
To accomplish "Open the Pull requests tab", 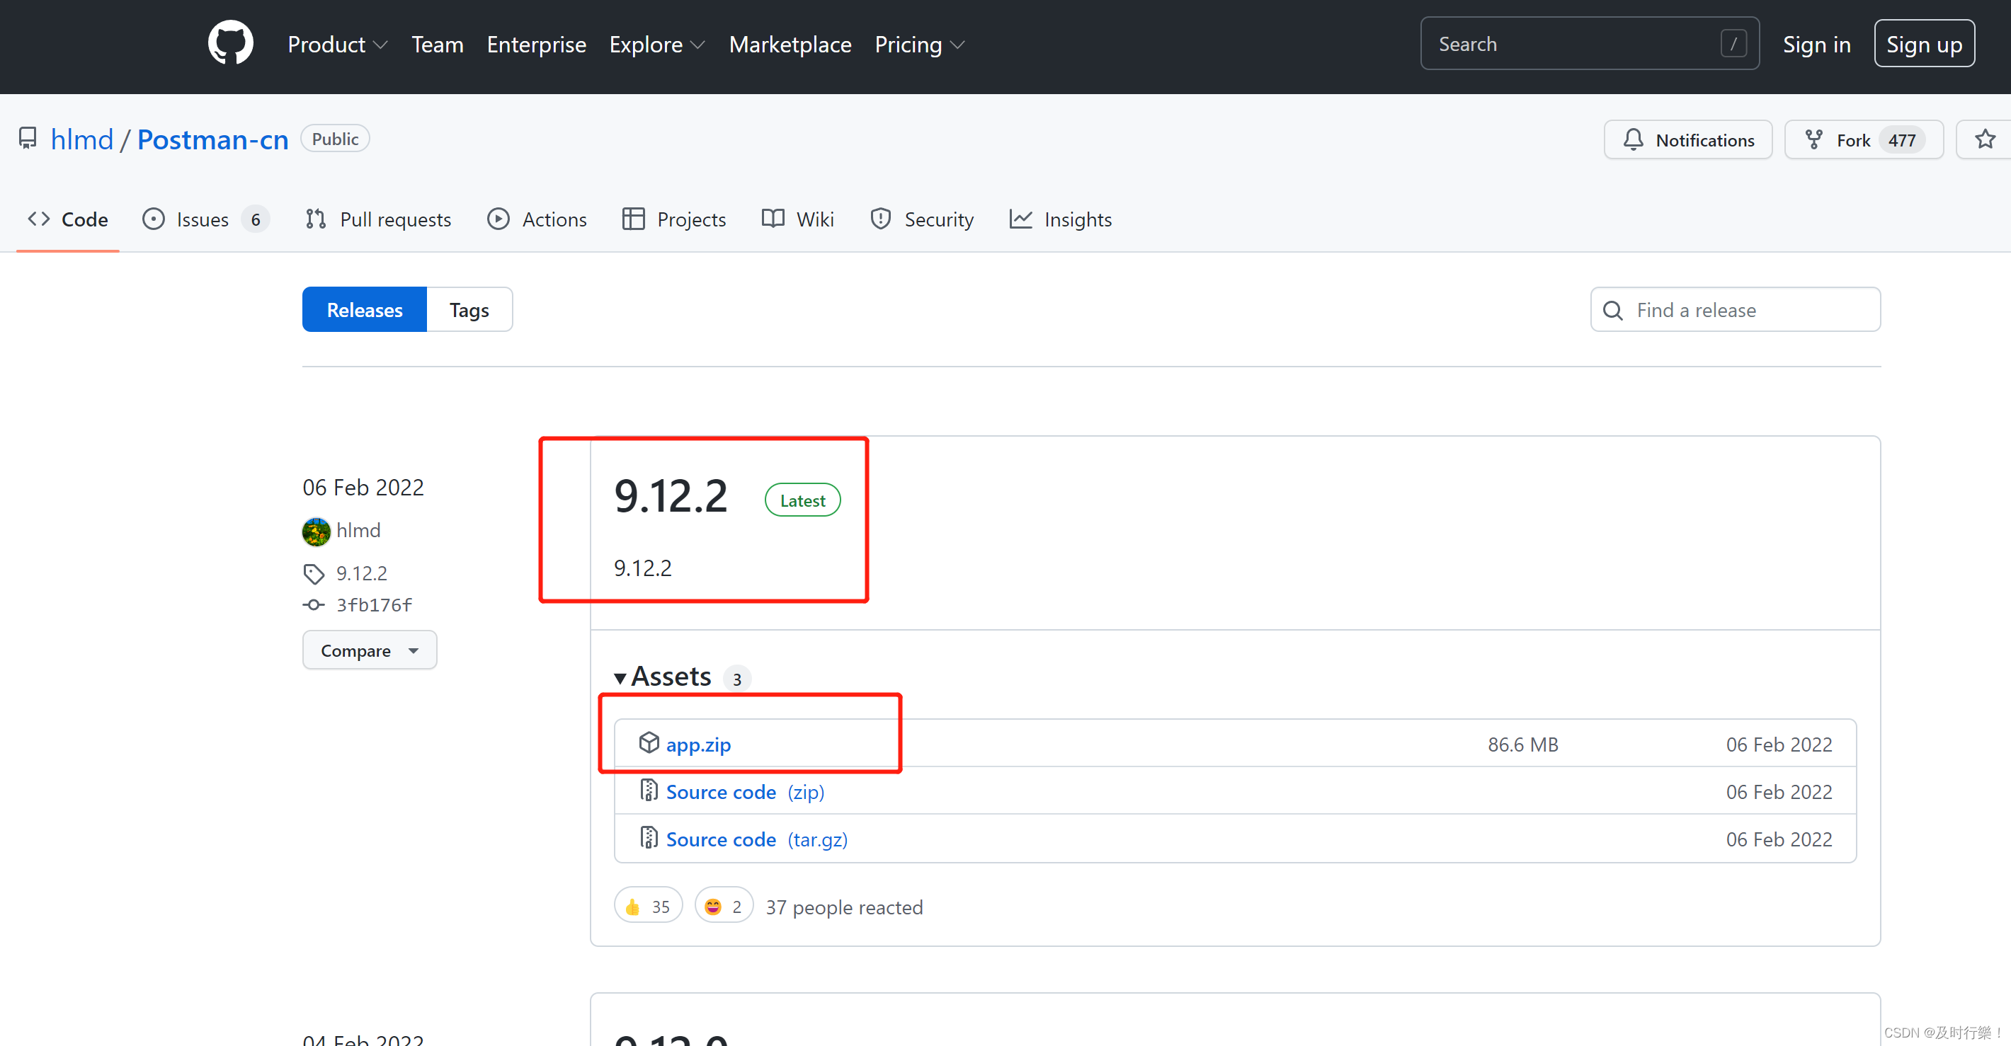I will click(378, 219).
